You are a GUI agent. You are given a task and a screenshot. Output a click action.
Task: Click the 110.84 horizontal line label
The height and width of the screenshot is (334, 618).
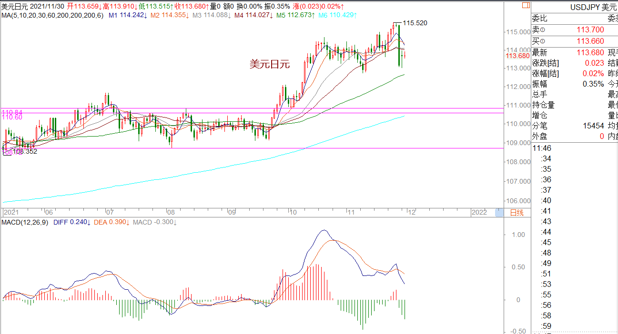click(12, 112)
